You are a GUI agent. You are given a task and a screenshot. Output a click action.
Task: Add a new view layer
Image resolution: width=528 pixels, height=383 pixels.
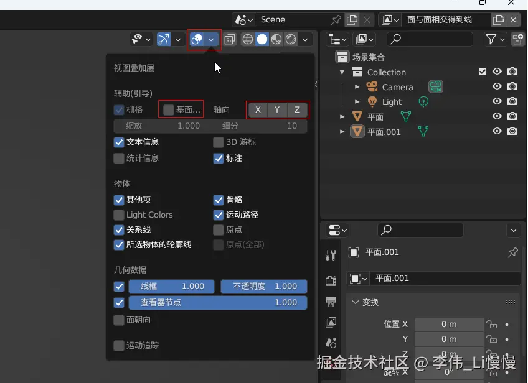tap(498, 20)
